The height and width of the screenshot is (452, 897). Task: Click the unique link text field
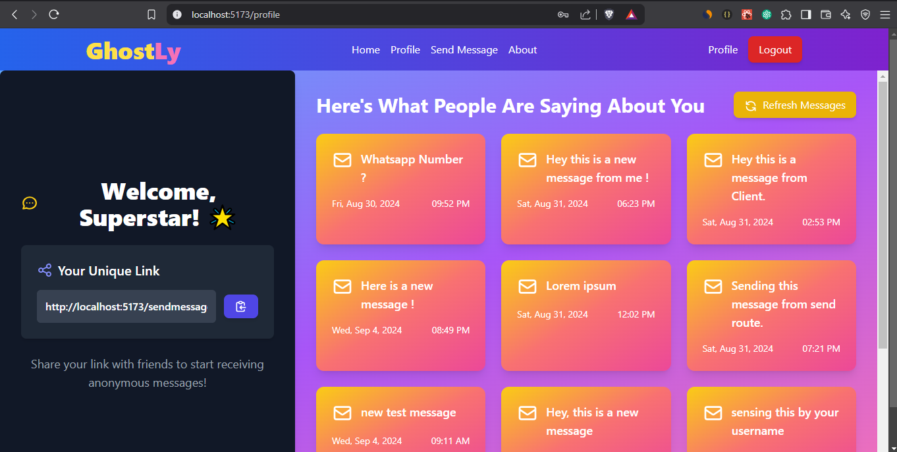click(x=126, y=306)
